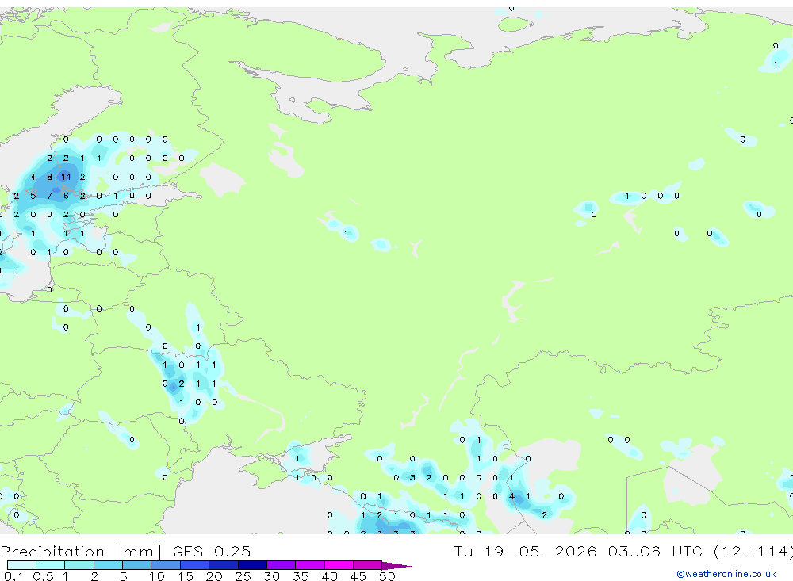Click the legend label '10'
The height and width of the screenshot is (581, 793).
[x=157, y=576]
